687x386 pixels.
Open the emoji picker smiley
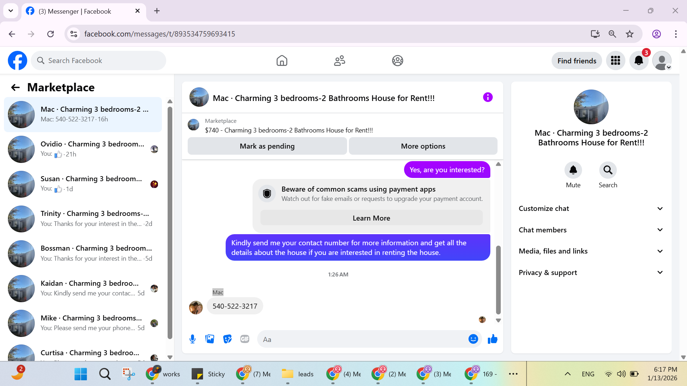[x=473, y=339]
